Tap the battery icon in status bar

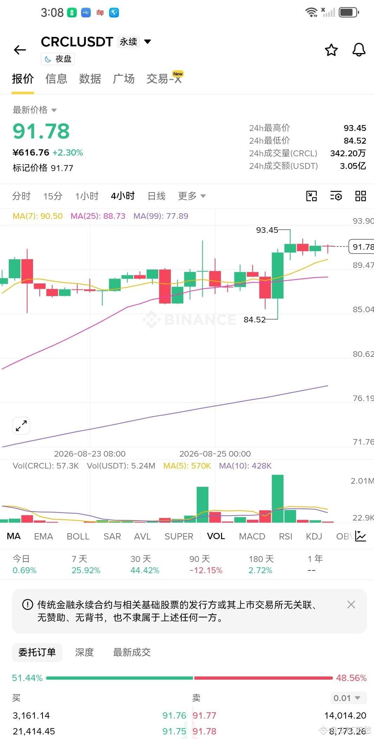[349, 13]
